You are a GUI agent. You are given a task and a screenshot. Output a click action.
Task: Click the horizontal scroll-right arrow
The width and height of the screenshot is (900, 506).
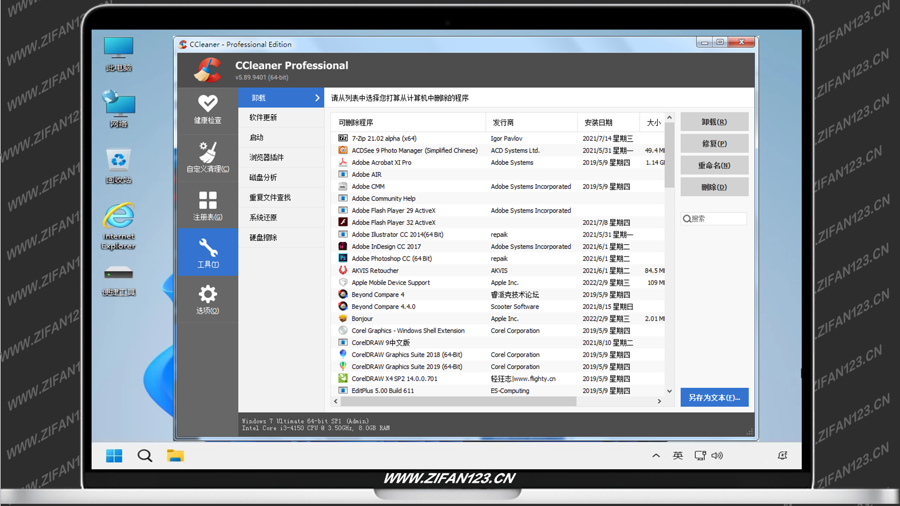[x=659, y=401]
